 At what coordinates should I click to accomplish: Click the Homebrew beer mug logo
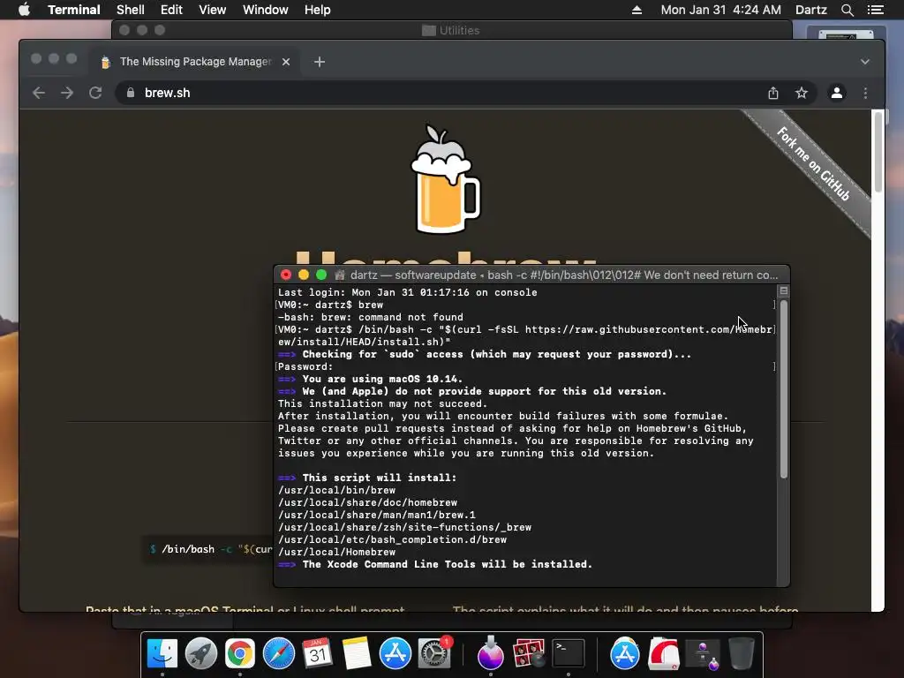click(x=445, y=178)
